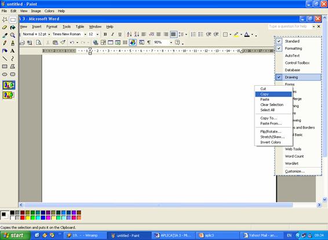The width and height of the screenshot is (328, 240).
Task: Switch to Winamp taskbar button
Action: [85, 235]
